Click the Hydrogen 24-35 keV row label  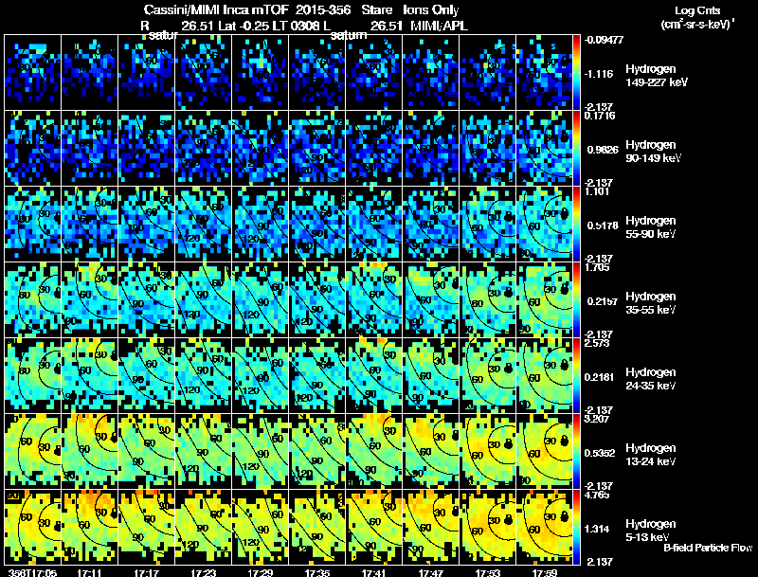651,379
